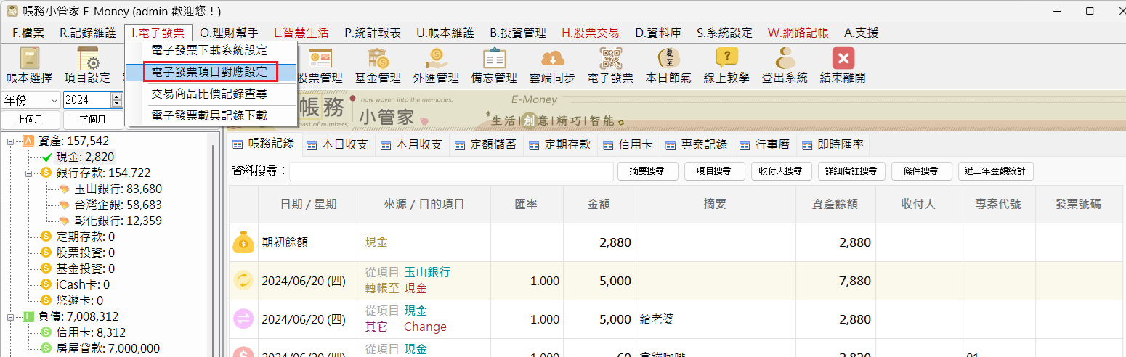Image resolution: width=1126 pixels, height=357 pixels.
Task: Click the card icon beside 玉山銀行
Action: click(64, 189)
